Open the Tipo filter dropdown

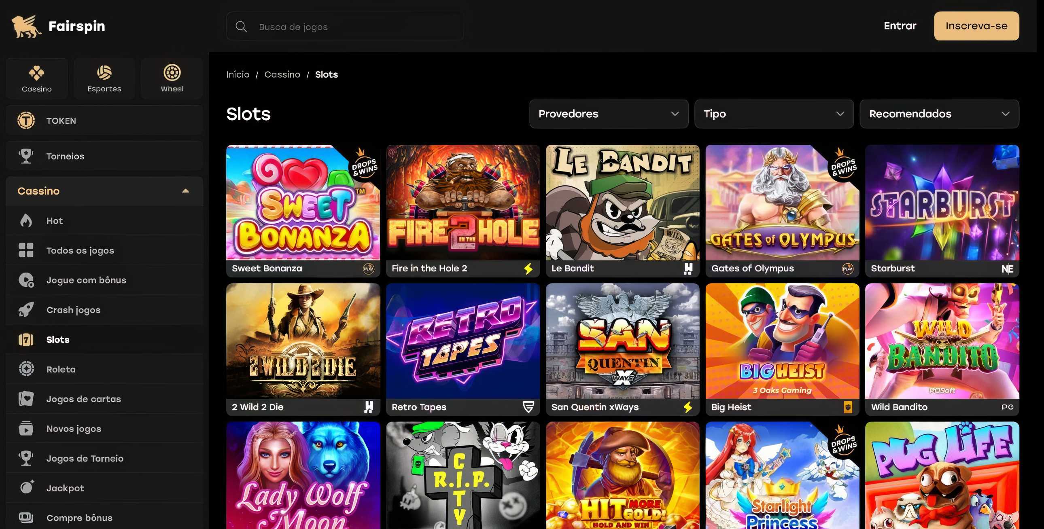pos(773,114)
